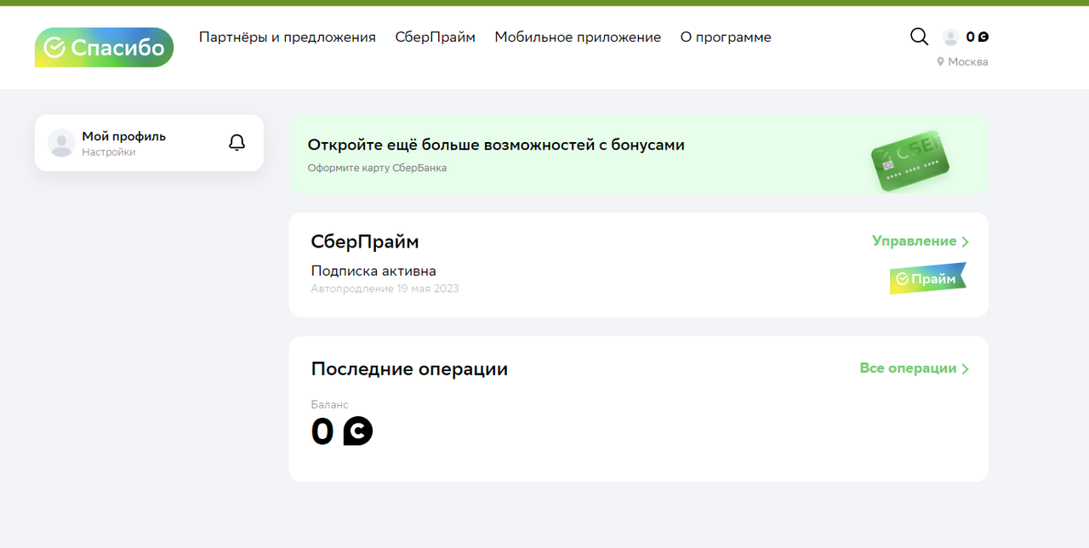Image resolution: width=1089 pixels, height=548 pixels.
Task: Click the large bonus currency icon
Action: [358, 431]
